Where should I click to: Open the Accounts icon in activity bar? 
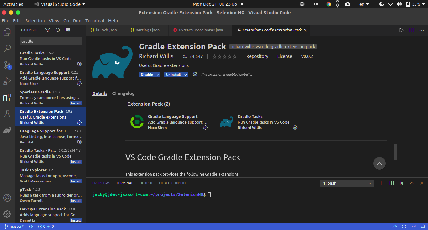[x=7, y=198]
